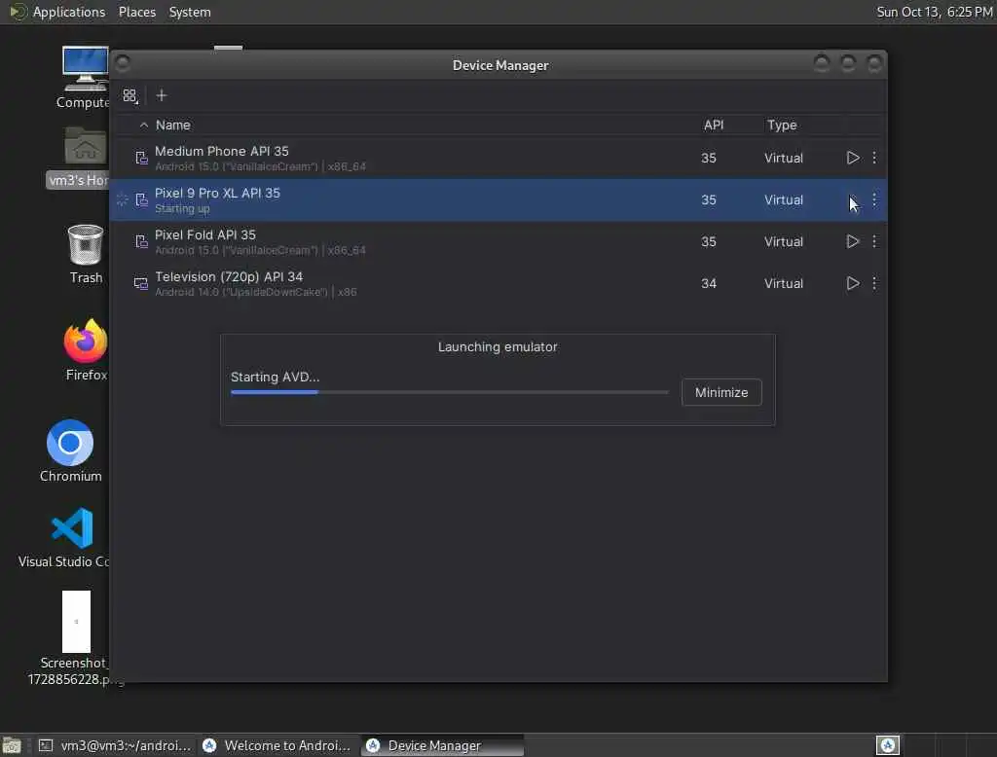Launch the Medium Phone API 35 emulator
Image resolution: width=997 pixels, height=757 pixels.
(x=853, y=158)
